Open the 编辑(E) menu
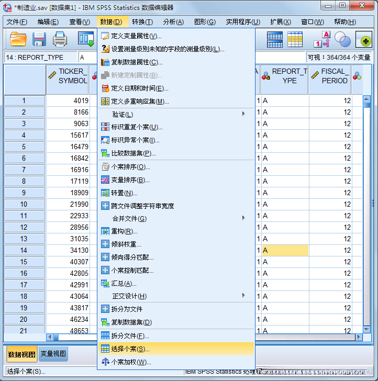378x381 pixels. point(48,22)
